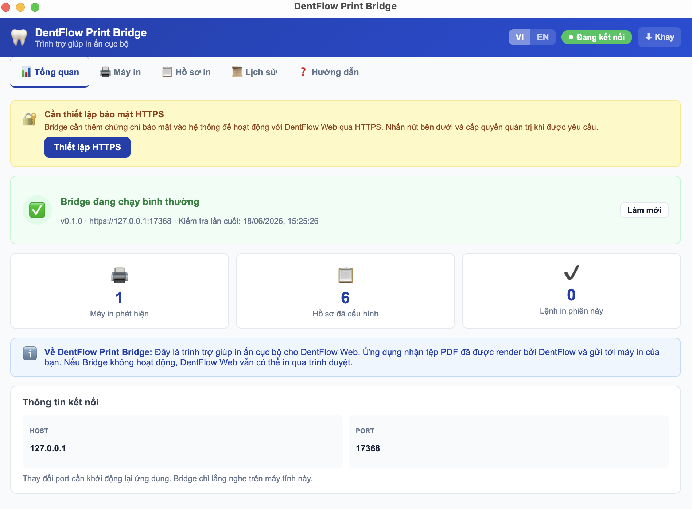Click the Về DentFlow Print Bridge label
The image size is (692, 509).
tap(98, 352)
